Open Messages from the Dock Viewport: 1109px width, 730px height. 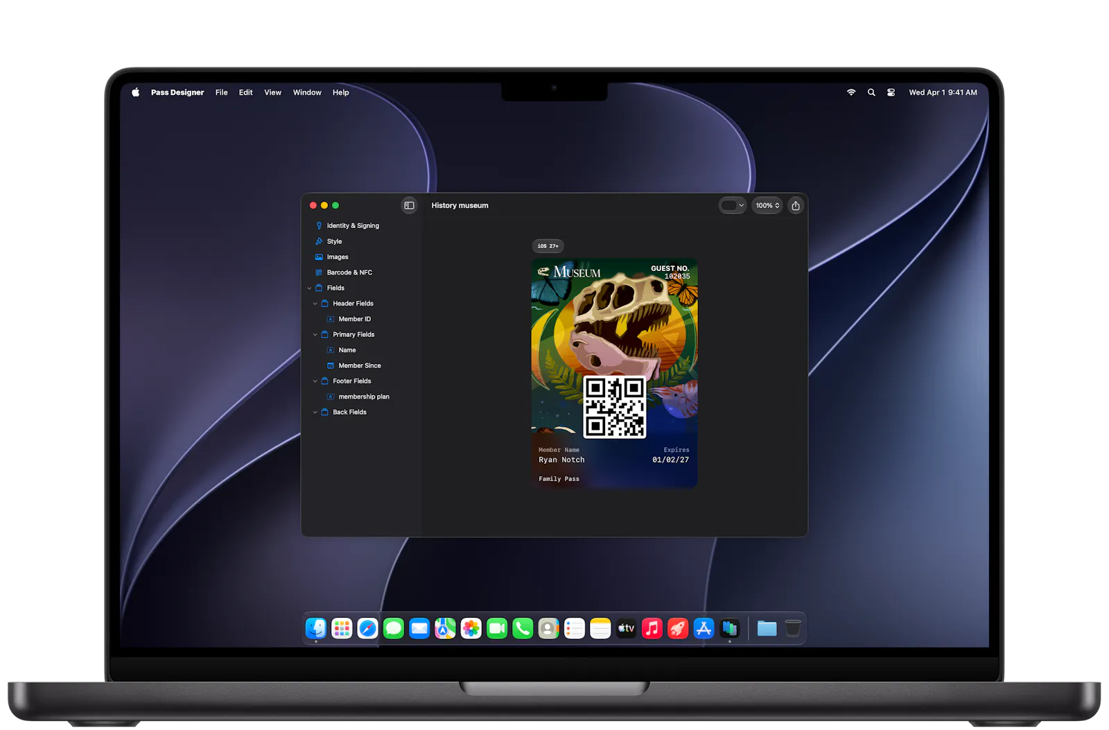[x=394, y=629]
